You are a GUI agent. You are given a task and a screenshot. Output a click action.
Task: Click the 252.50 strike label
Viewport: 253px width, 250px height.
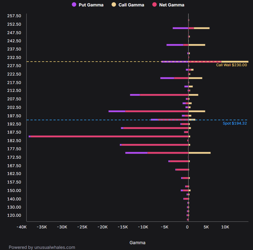[14, 24]
